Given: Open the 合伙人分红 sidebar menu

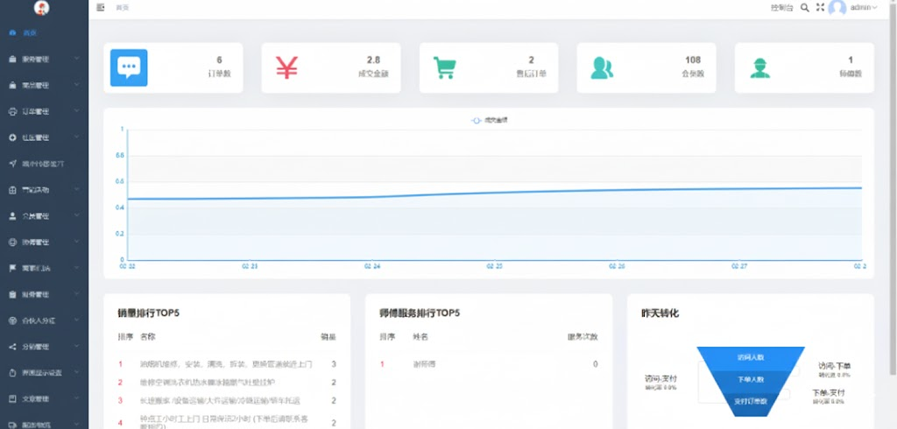Looking at the screenshot, I should click(x=44, y=320).
